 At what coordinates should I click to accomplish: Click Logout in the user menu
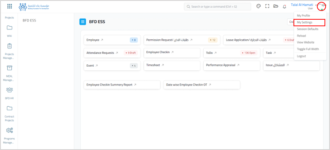coord(302,56)
